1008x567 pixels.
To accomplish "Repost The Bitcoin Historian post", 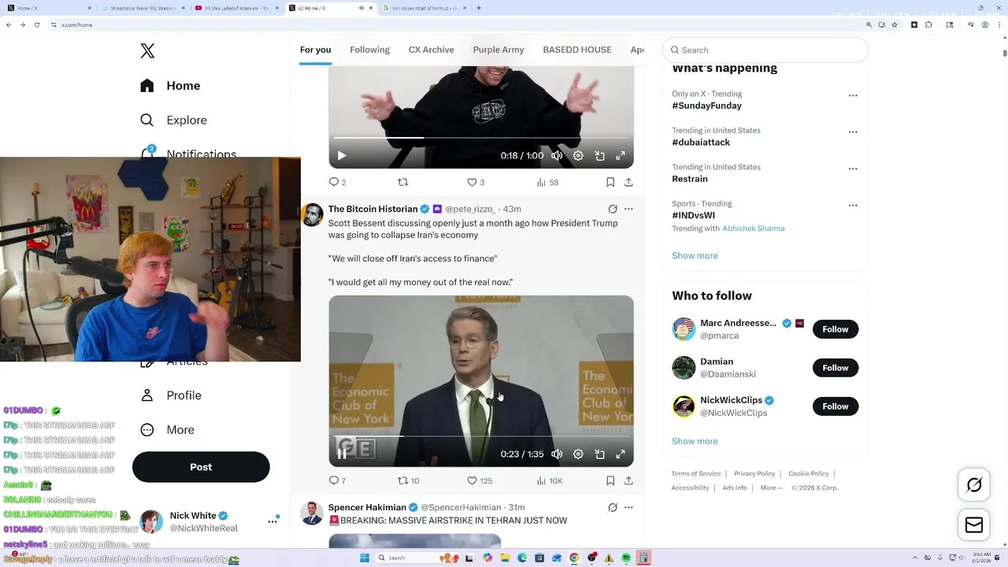I will (408, 480).
